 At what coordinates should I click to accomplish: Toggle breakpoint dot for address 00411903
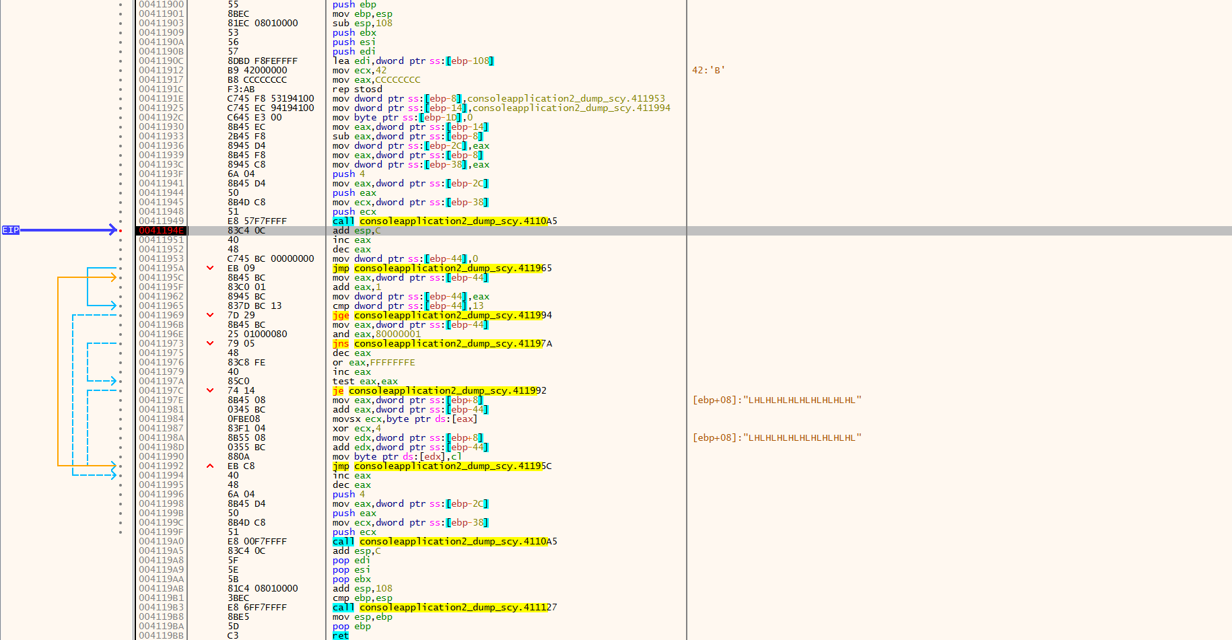(121, 23)
